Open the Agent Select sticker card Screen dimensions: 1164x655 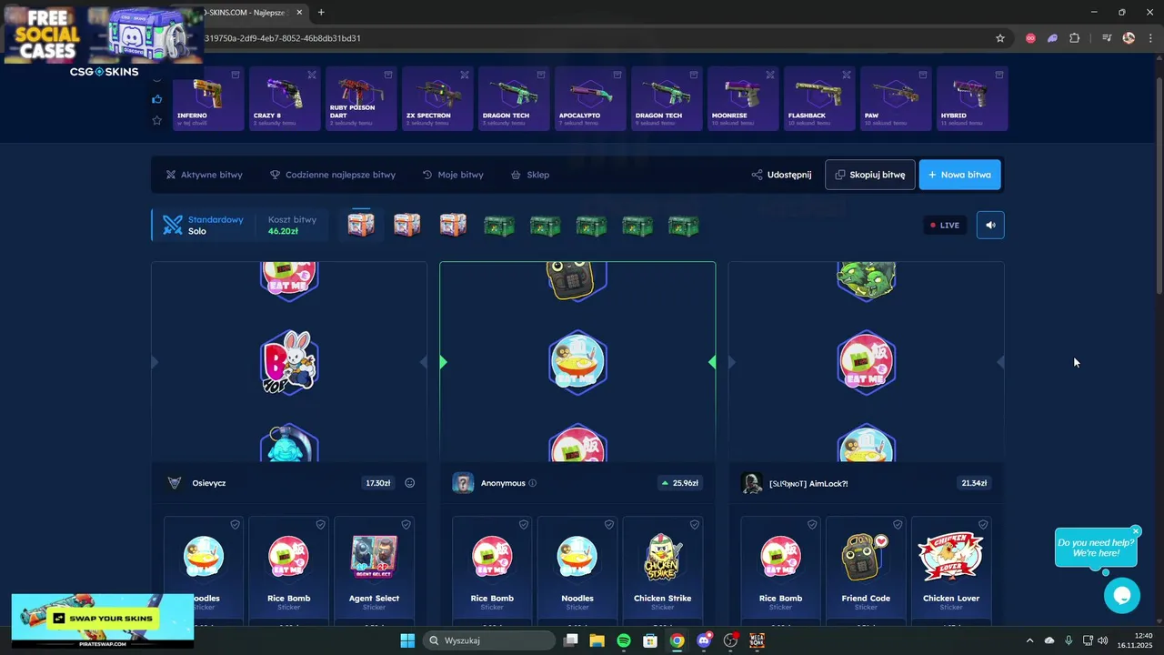374,570
